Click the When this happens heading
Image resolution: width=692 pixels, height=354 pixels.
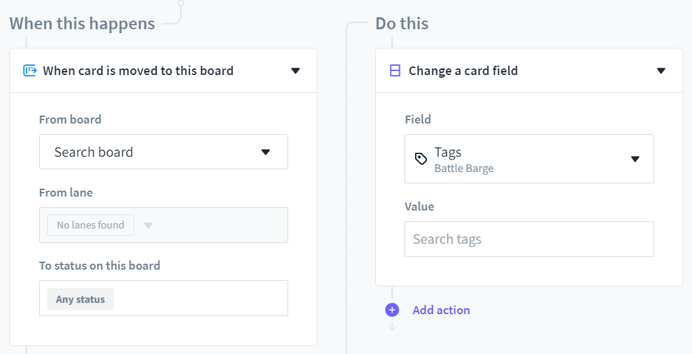point(82,24)
